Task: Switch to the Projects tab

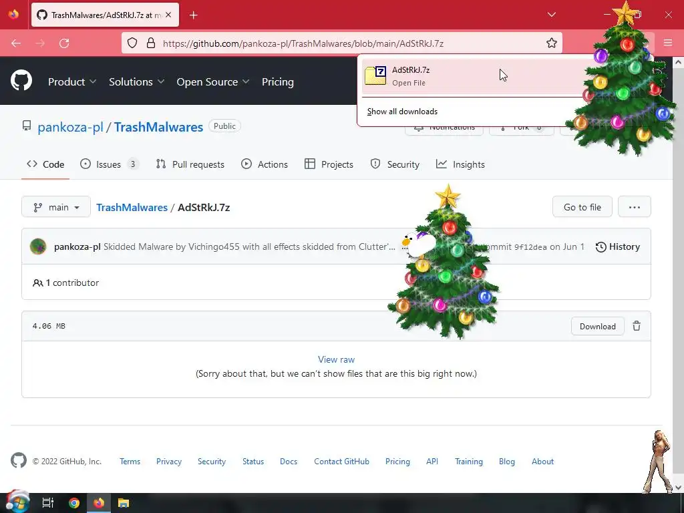Action: [329, 164]
